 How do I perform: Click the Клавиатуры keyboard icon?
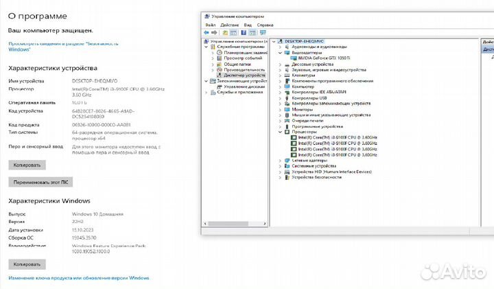(x=287, y=76)
